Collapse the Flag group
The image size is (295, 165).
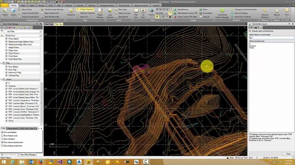click(x=1, y=63)
